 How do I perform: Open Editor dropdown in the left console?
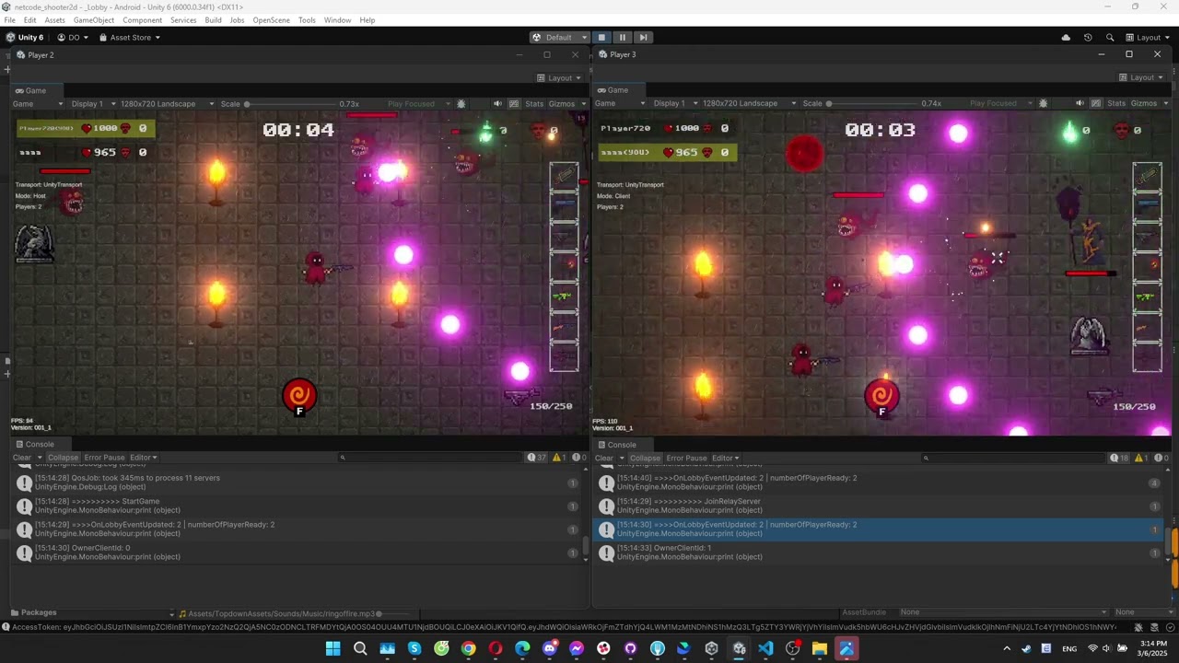coord(143,458)
